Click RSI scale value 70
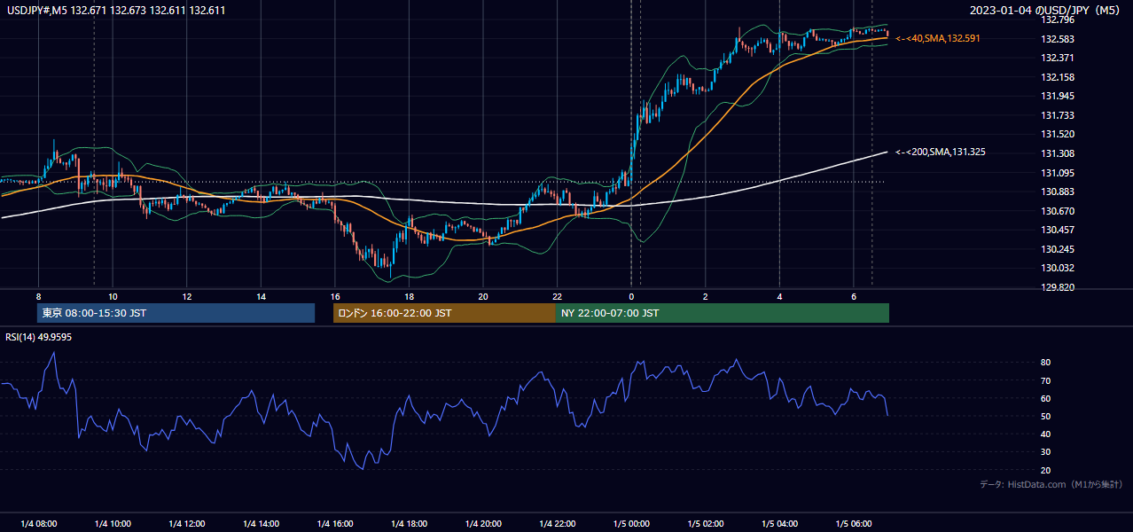The height and width of the screenshot is (532, 1133). click(x=1045, y=380)
